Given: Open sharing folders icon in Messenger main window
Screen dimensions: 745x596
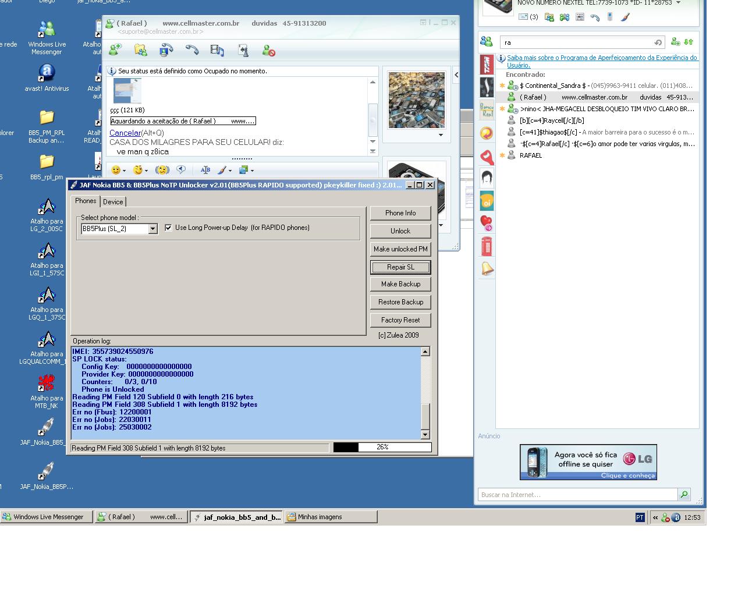Looking at the screenshot, I should pyautogui.click(x=549, y=17).
